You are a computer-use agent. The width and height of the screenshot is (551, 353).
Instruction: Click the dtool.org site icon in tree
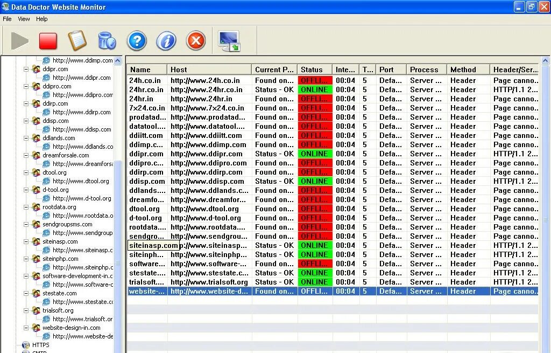tap(36, 172)
